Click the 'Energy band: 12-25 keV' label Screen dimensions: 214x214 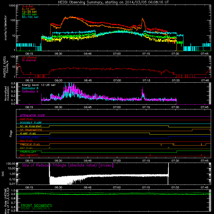pos(39,85)
